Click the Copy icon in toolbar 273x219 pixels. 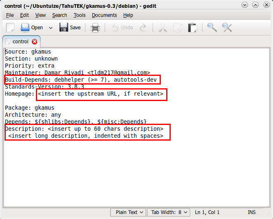178,28
